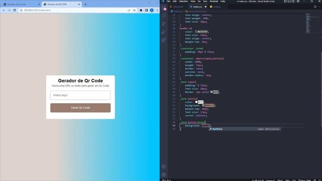Click Chrome side panel icon
Screen dimensions: 322x181
(x=146, y=10)
